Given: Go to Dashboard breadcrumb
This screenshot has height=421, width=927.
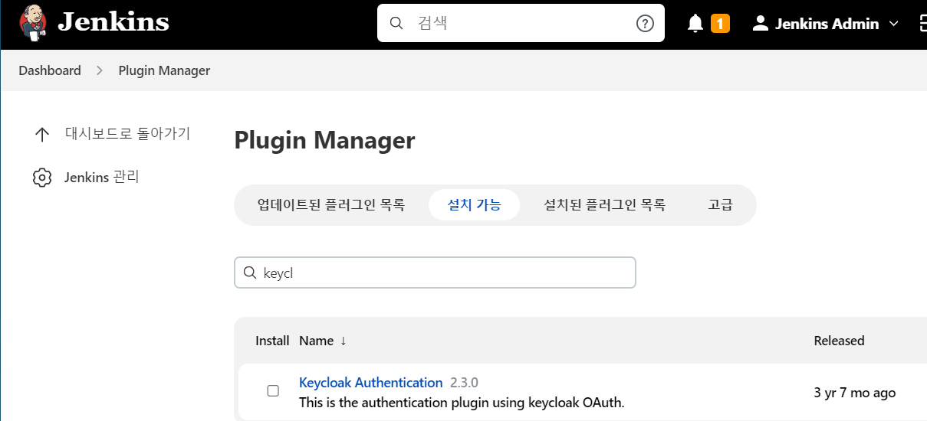Looking at the screenshot, I should (50, 70).
